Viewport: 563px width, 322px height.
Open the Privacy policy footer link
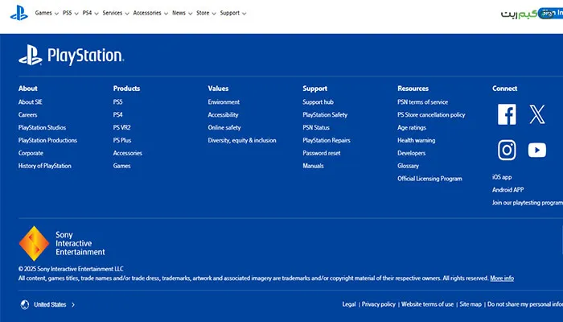(x=378, y=304)
